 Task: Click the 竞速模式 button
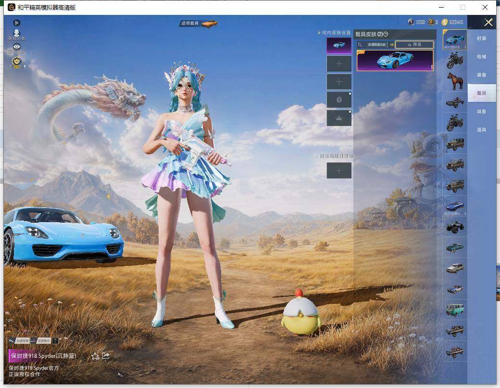click(40, 341)
